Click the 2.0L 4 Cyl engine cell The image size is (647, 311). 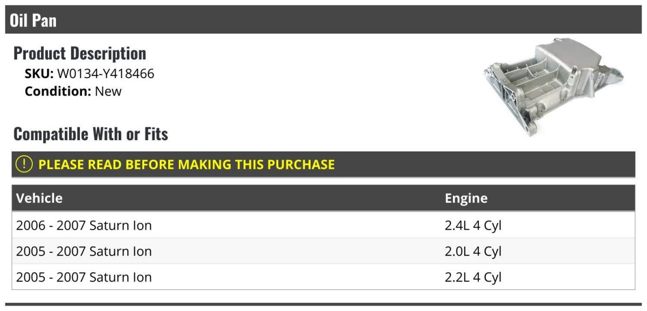473,251
